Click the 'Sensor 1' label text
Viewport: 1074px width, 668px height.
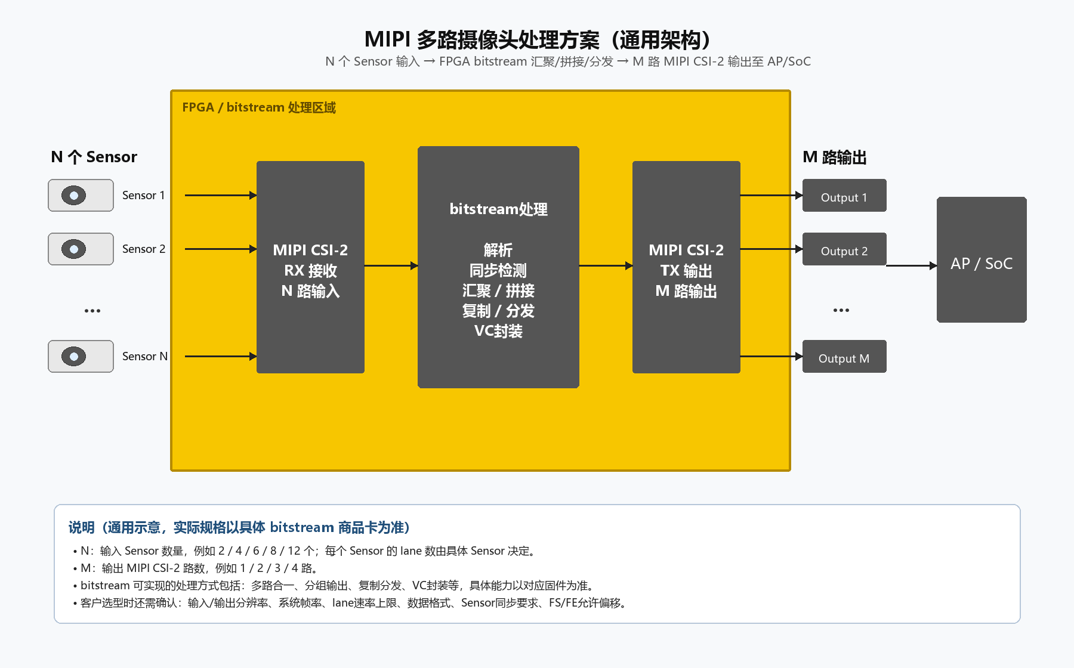[143, 196]
